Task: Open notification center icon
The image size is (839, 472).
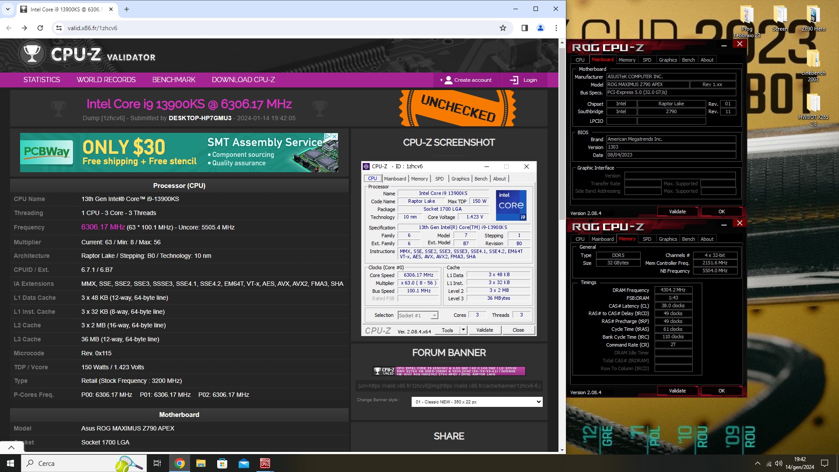Action: (x=825, y=463)
